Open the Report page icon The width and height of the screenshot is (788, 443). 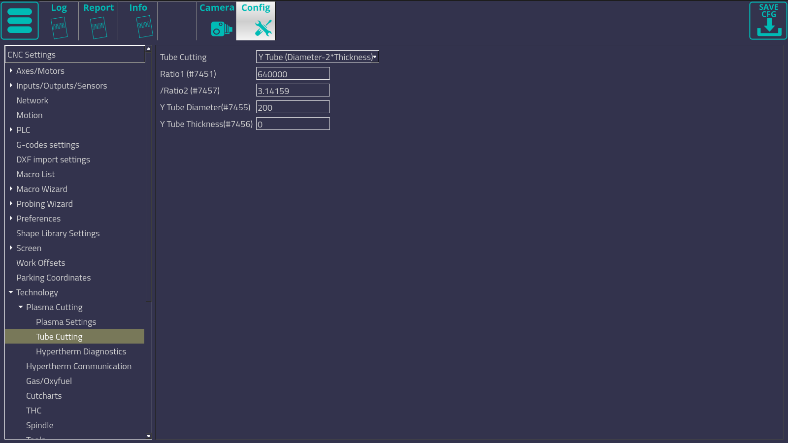pos(98,27)
